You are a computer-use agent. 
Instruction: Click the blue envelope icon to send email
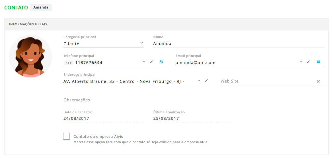318,62
